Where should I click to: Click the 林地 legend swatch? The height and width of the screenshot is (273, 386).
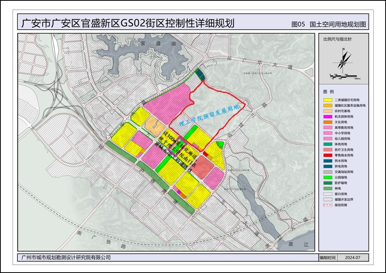click(327, 189)
